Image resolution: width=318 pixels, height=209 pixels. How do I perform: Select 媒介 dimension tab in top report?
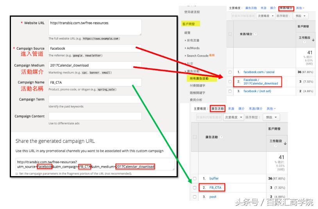coord(273,8)
